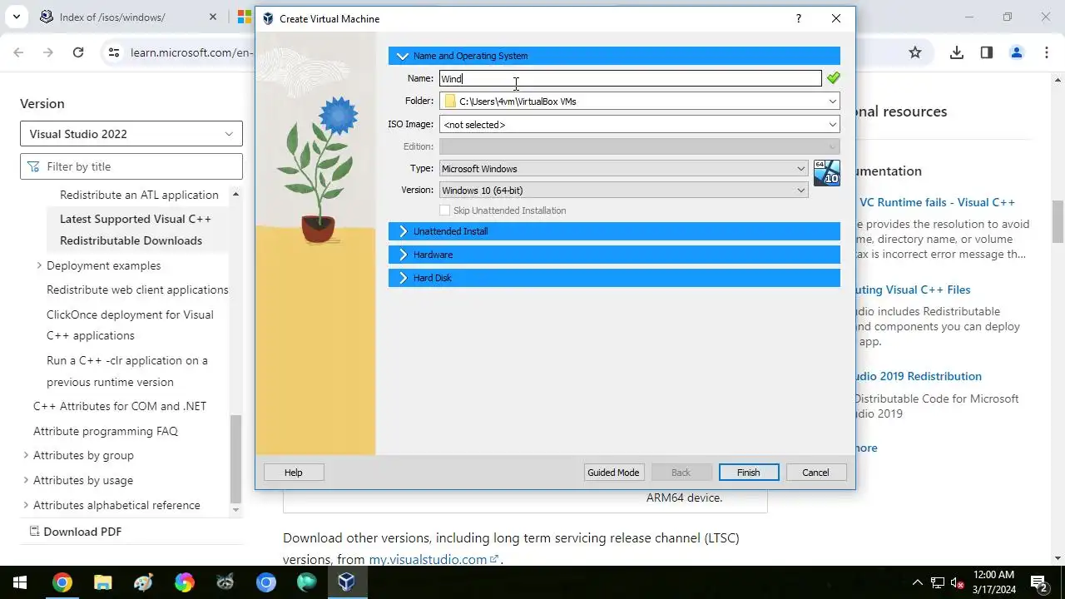
Task: Open the Version dropdown showing Windows 10
Action: (623, 191)
